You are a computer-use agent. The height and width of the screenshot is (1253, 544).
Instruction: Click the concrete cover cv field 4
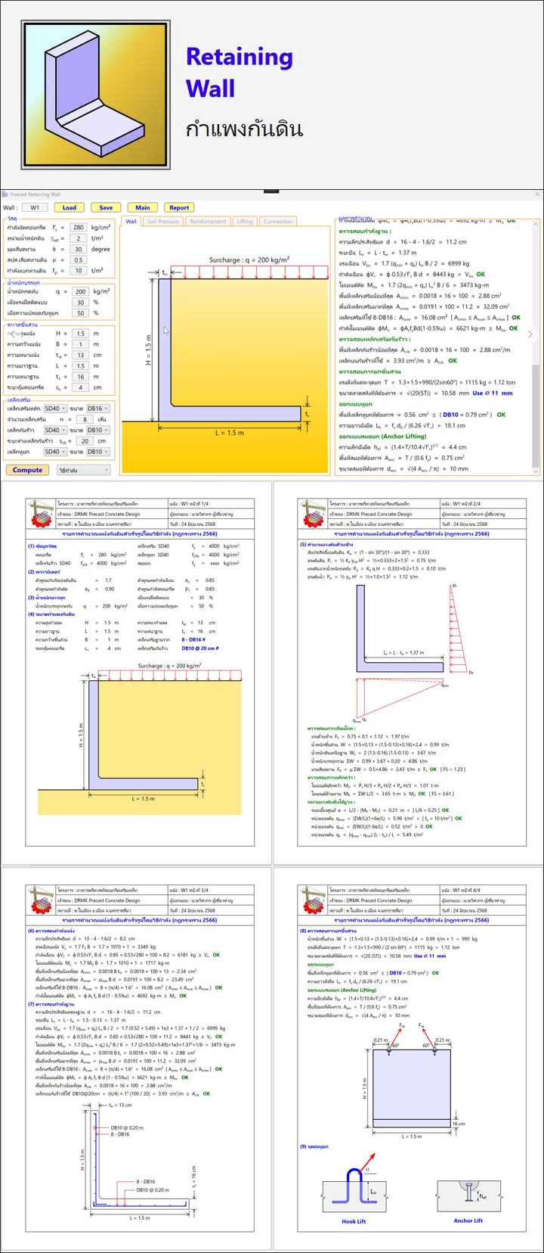click(x=81, y=387)
